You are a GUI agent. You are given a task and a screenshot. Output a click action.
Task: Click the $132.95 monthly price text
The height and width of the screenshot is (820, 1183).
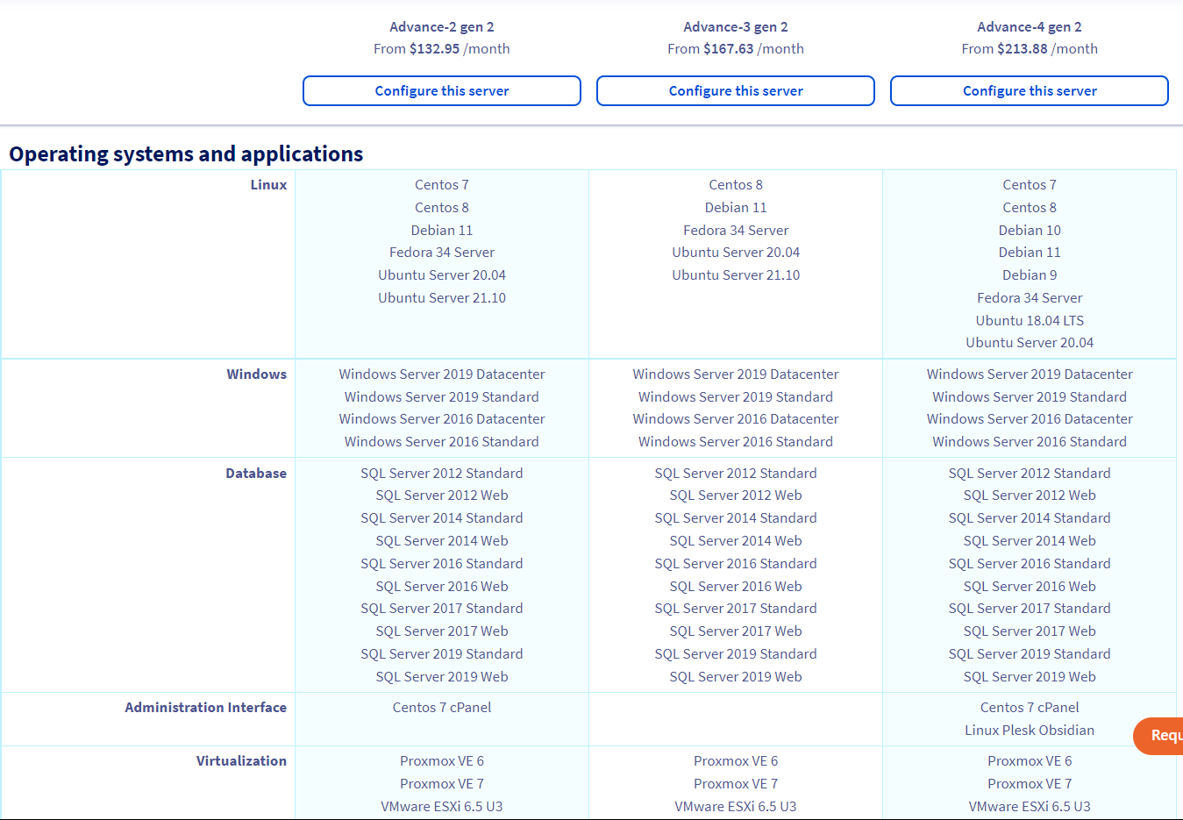tap(434, 49)
